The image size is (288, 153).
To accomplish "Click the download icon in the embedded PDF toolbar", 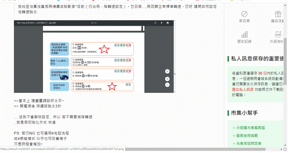I will click(162, 23).
